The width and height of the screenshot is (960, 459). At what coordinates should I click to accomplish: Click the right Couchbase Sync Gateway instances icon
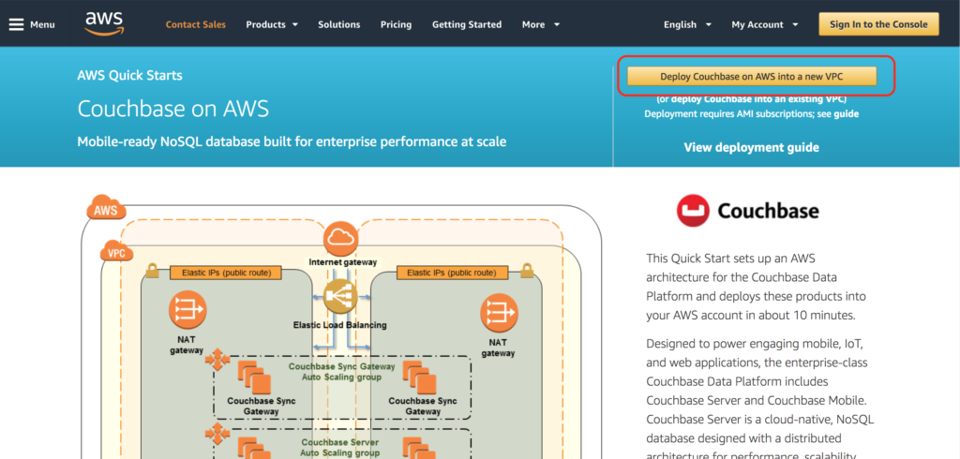click(x=419, y=377)
